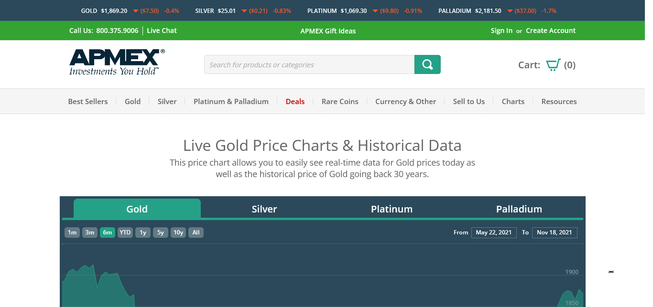Screen dimensions: 653x307
Task: Open the To date picker
Action: [x=555, y=233]
